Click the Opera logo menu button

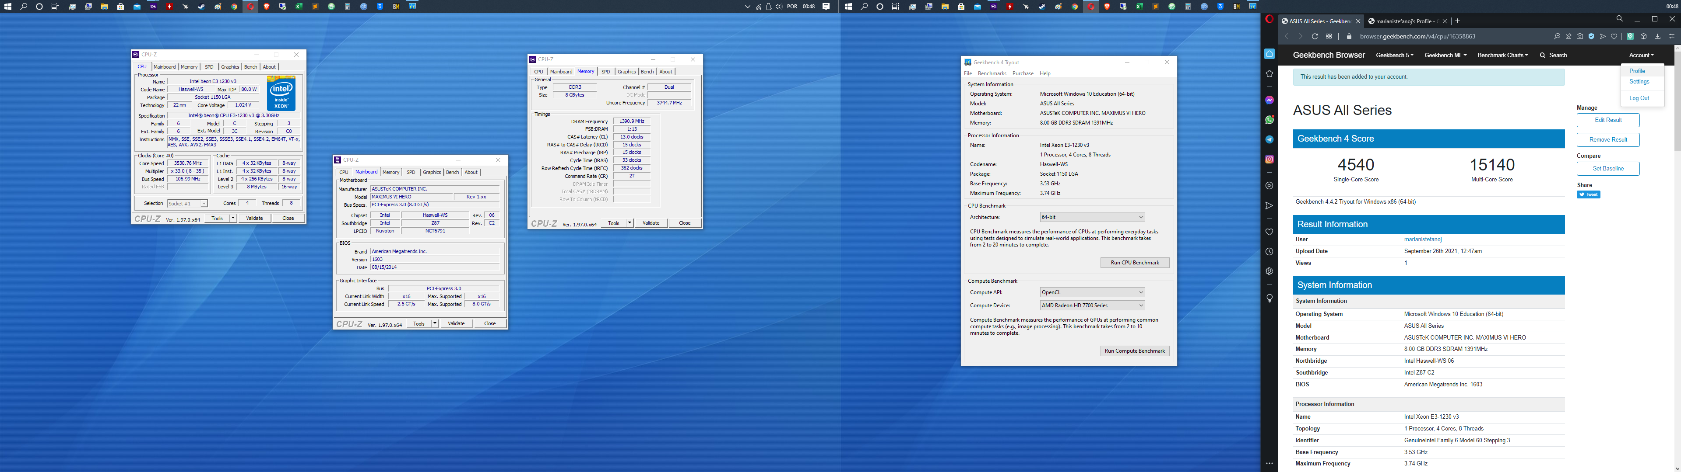1269,20
